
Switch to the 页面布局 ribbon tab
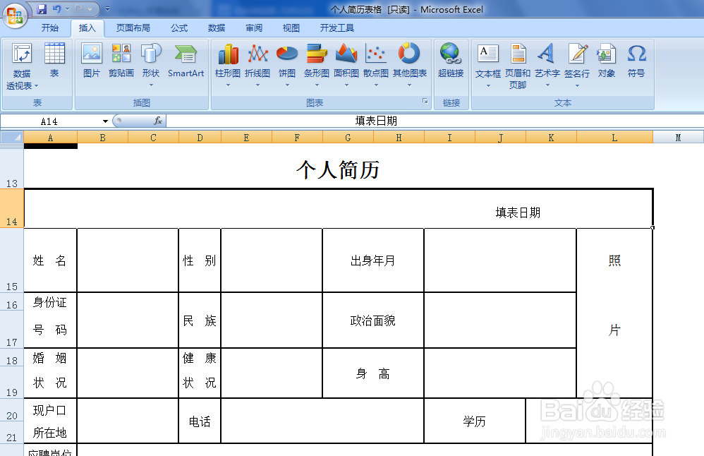134,28
